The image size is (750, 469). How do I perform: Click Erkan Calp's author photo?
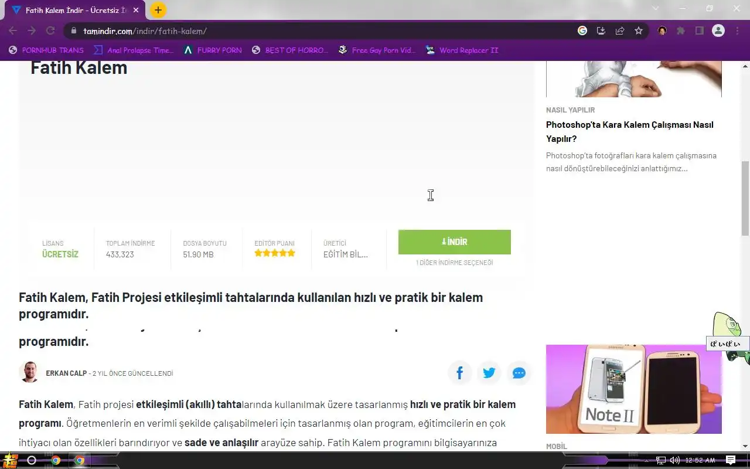29,372
